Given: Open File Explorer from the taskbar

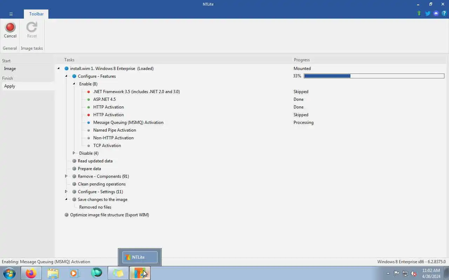Looking at the screenshot, I should (53, 273).
